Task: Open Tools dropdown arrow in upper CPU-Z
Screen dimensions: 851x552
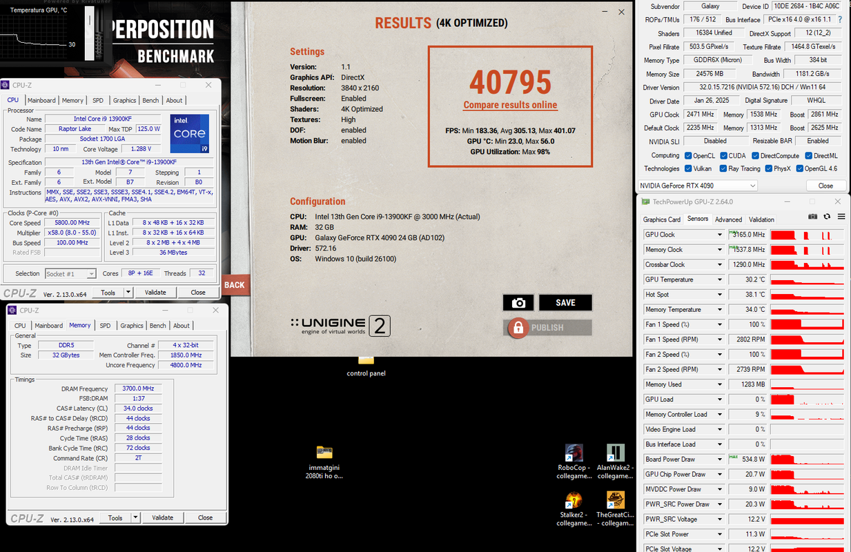Action: [127, 293]
